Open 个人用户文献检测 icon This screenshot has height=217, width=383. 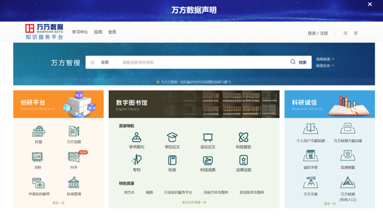click(311, 128)
